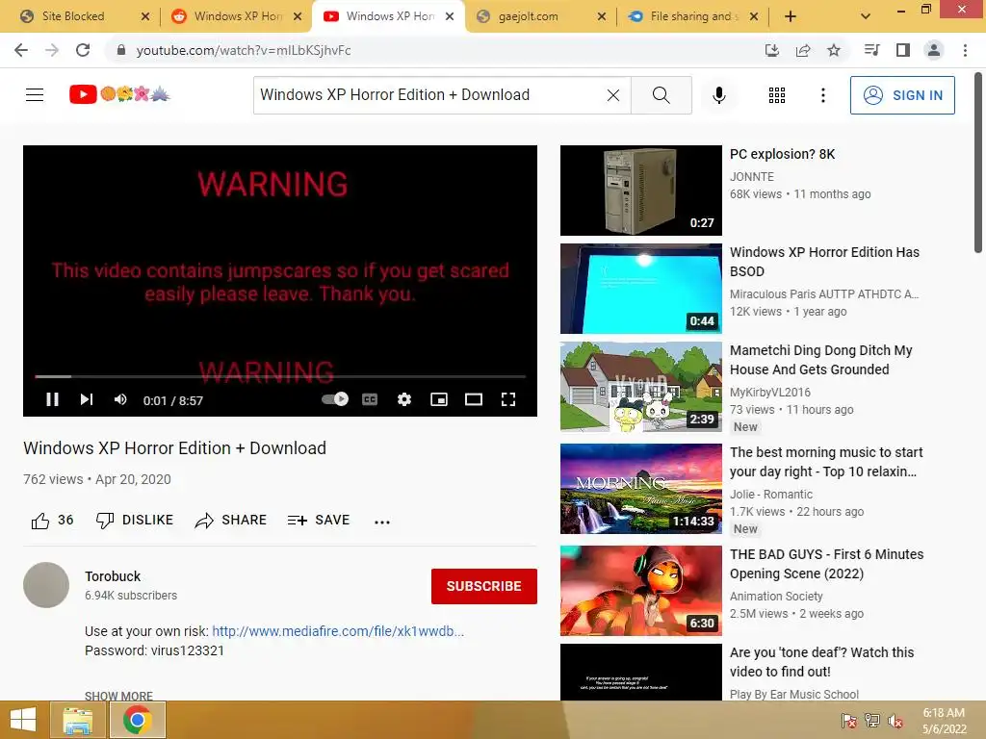The image size is (986, 739).
Task: Go to YouTube home via the logo
Action: click(x=119, y=94)
